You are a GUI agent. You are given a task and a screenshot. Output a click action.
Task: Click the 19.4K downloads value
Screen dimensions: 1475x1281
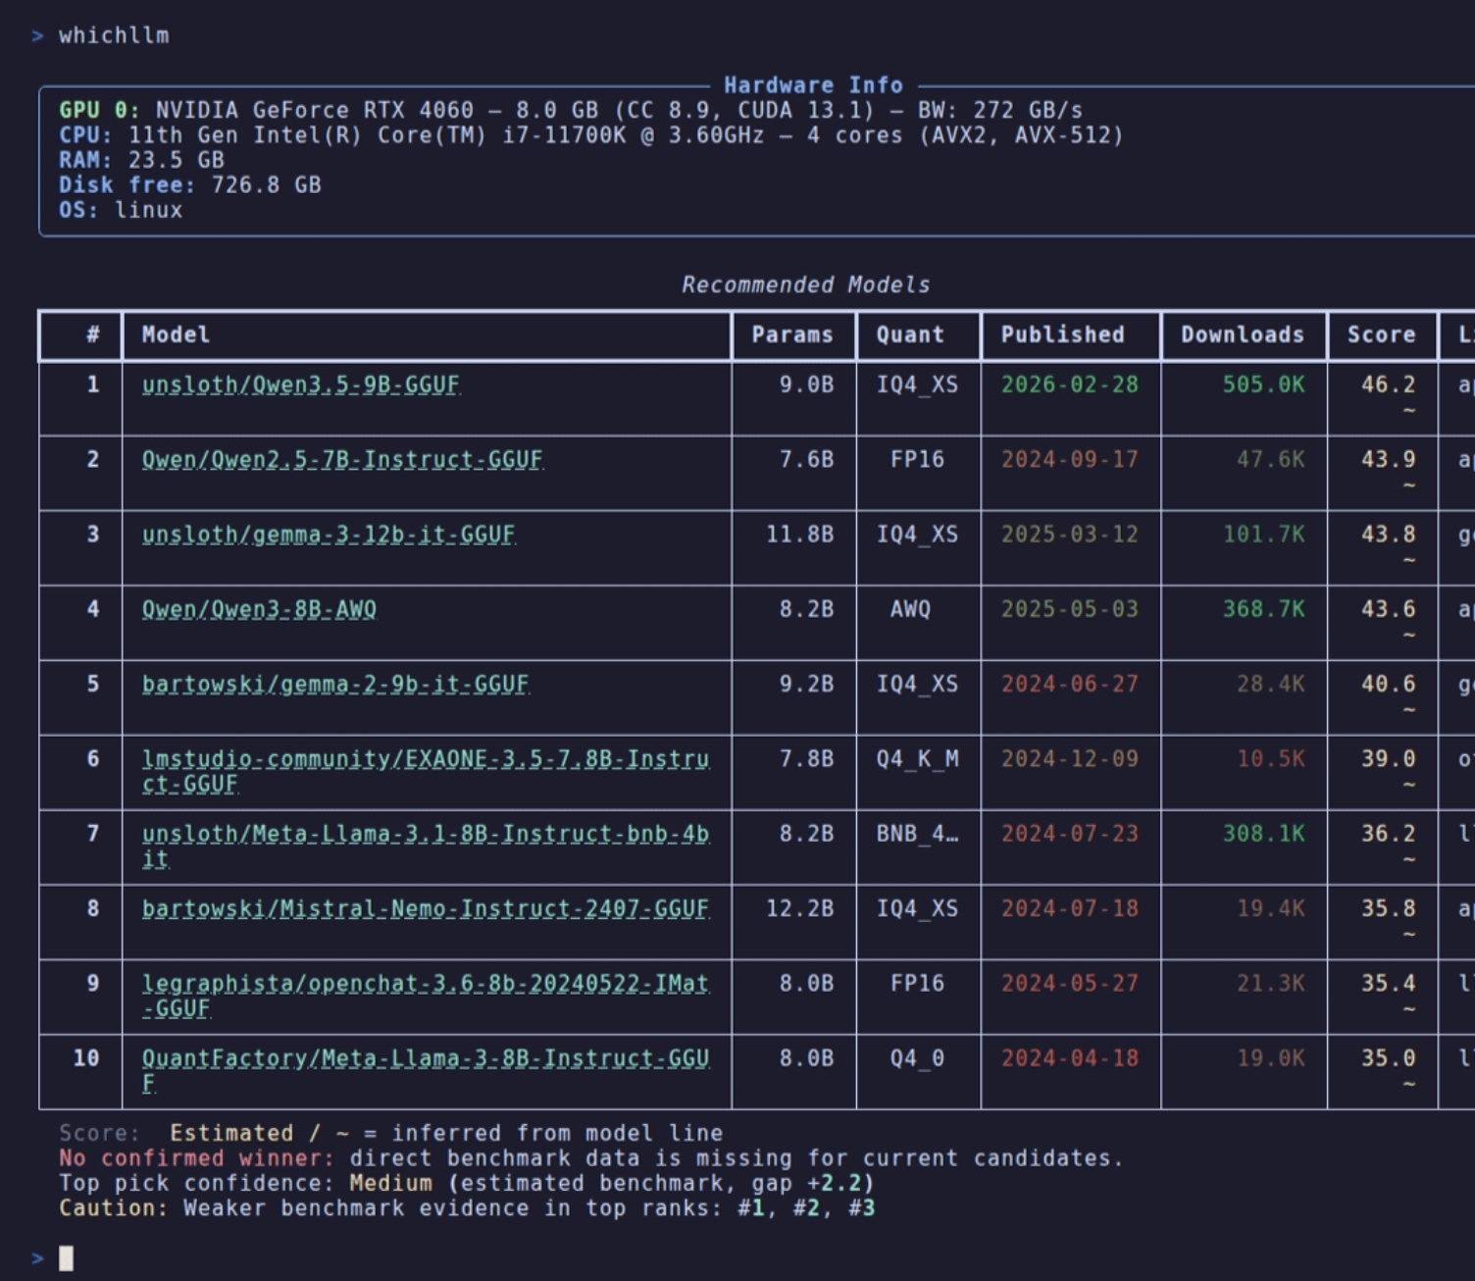click(x=1271, y=908)
